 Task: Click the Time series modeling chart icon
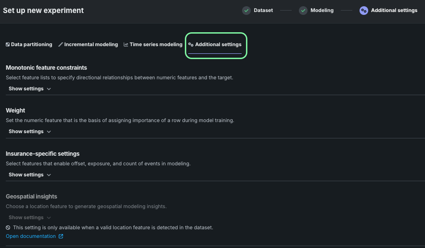[126, 45]
